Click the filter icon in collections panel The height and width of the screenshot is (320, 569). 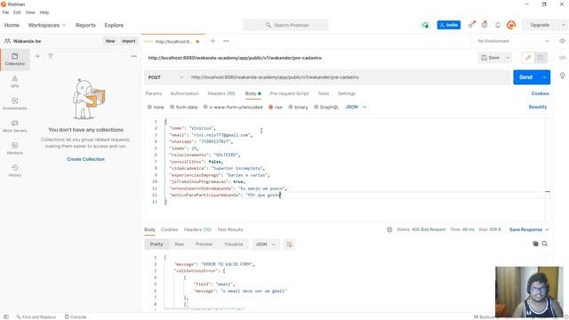pos(51,56)
